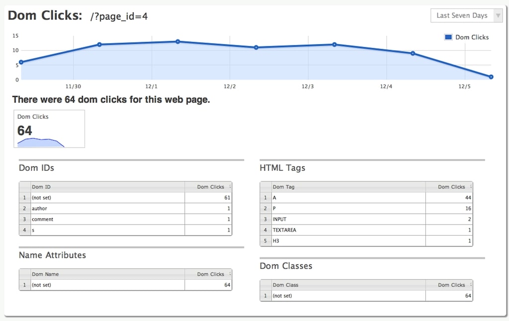Click the dropdown arrow beside Last Seven Days
The image size is (509, 321).
(498, 15)
